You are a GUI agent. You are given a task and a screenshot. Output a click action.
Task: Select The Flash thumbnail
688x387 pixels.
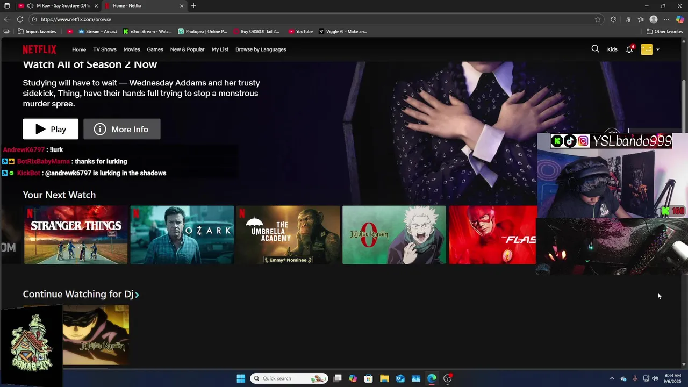click(x=492, y=235)
